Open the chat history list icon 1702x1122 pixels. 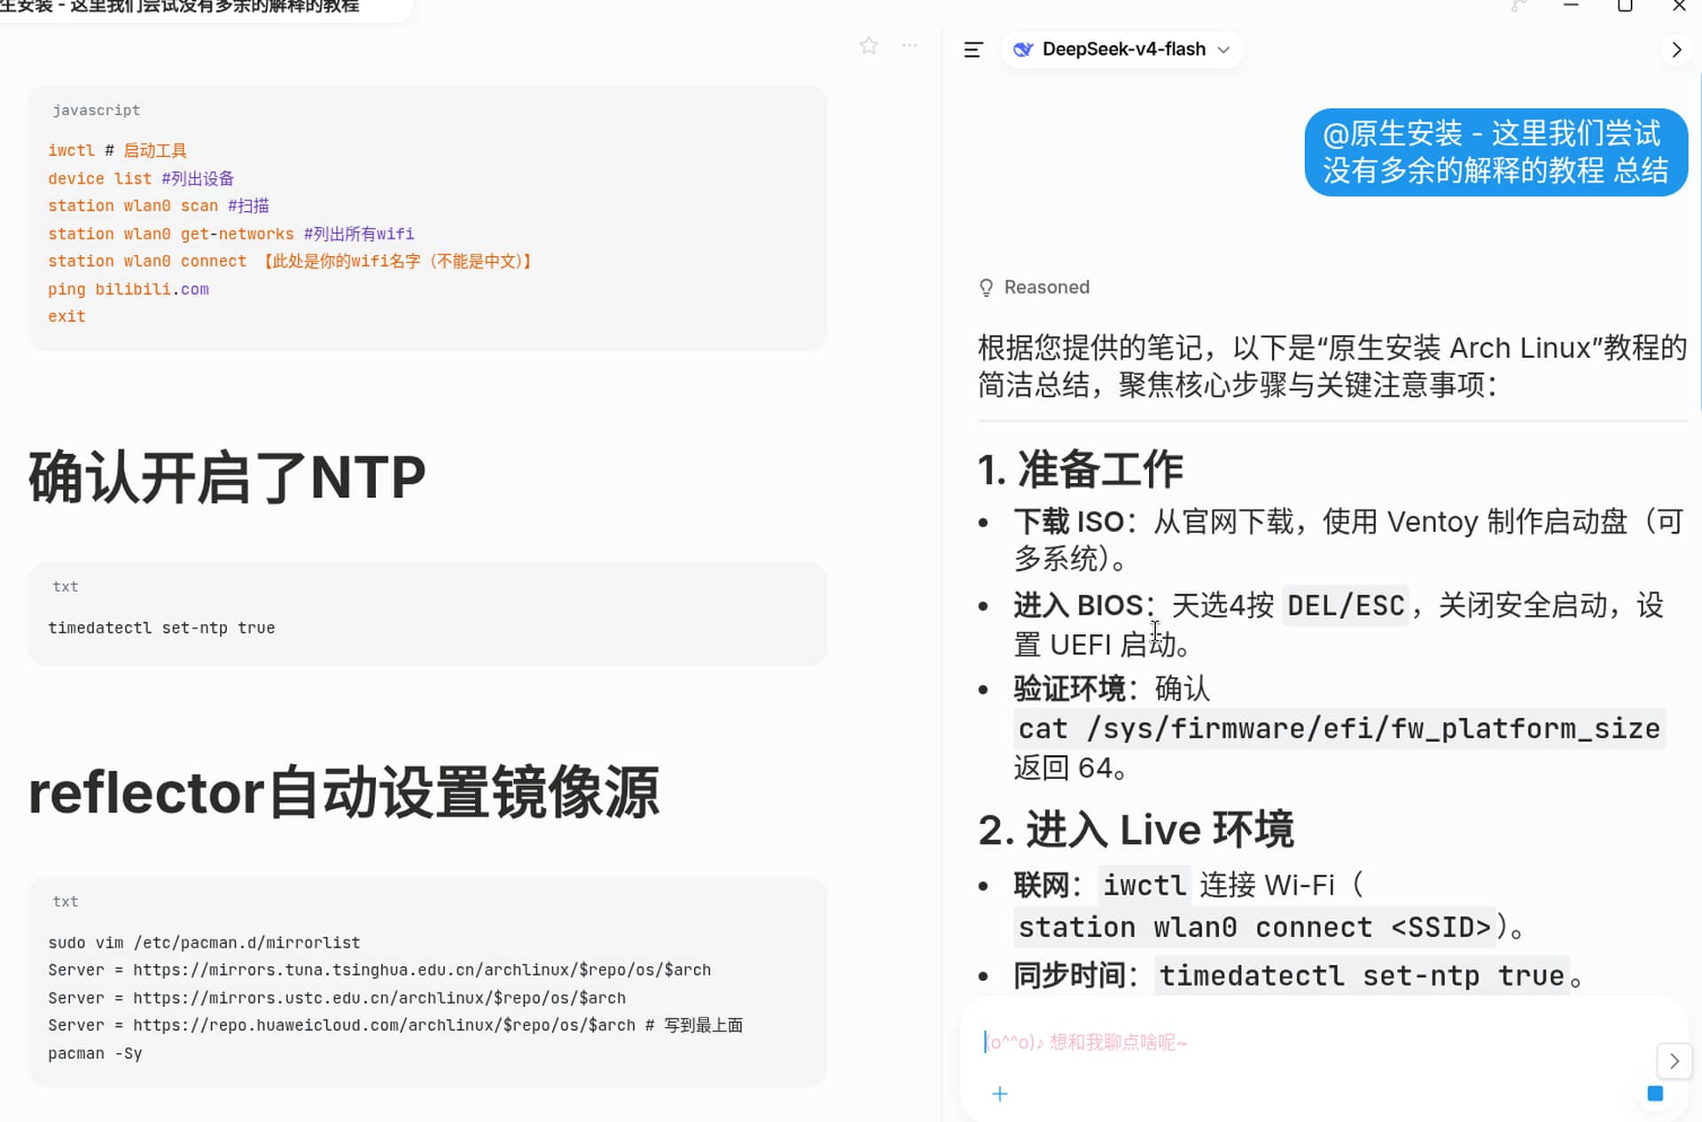[x=973, y=50]
